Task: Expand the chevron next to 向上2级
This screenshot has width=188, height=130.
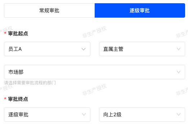Action: 179,115
